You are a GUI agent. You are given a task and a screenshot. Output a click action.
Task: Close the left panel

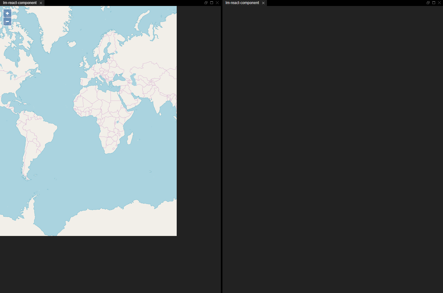point(217,3)
